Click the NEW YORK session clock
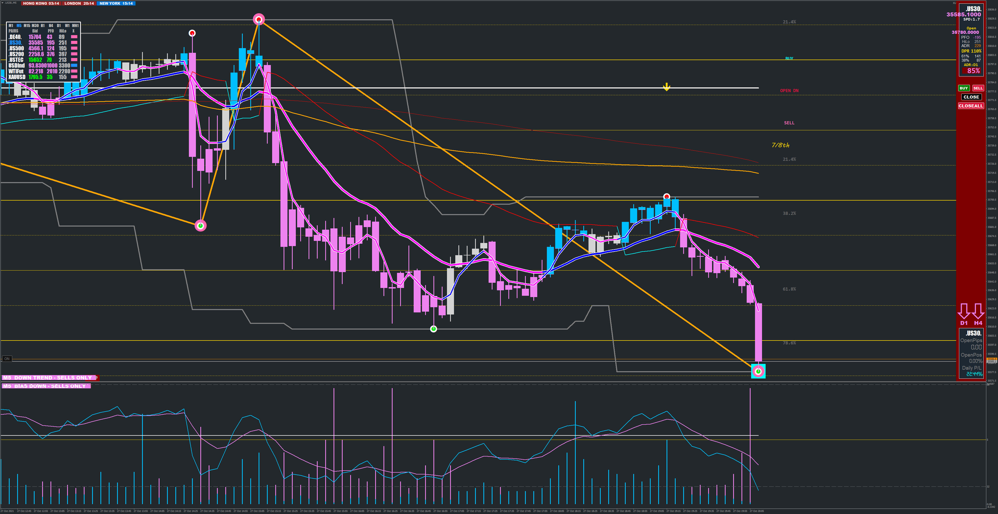The width and height of the screenshot is (998, 514). [x=116, y=3]
